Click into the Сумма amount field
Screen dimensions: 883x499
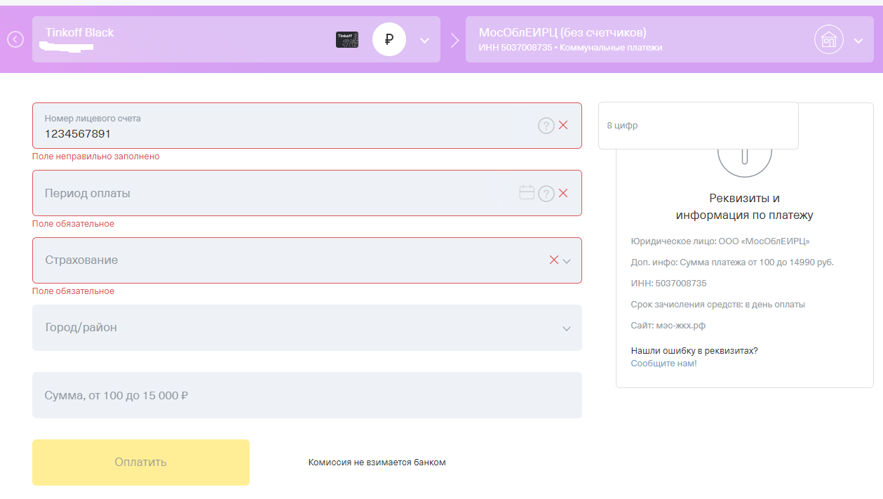coord(306,395)
